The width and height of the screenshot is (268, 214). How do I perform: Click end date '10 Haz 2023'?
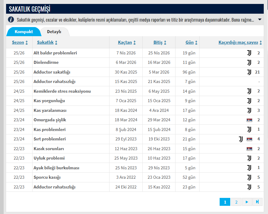pyautogui.click(x=159, y=158)
